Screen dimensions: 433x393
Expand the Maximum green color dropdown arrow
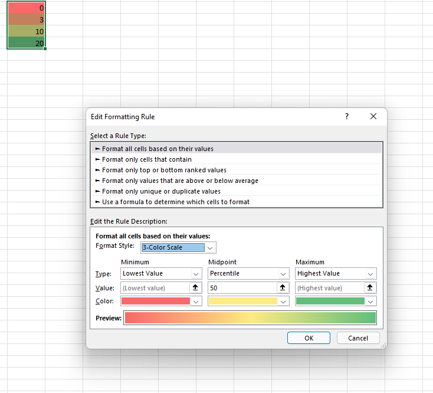370,302
